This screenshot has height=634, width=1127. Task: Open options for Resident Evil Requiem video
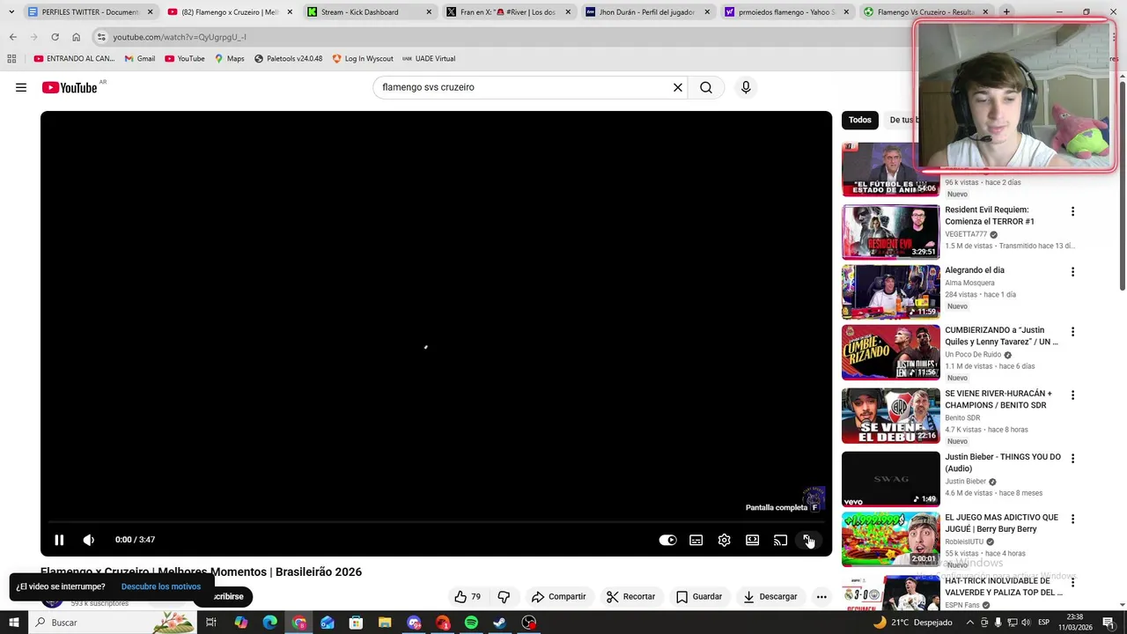(1072, 211)
